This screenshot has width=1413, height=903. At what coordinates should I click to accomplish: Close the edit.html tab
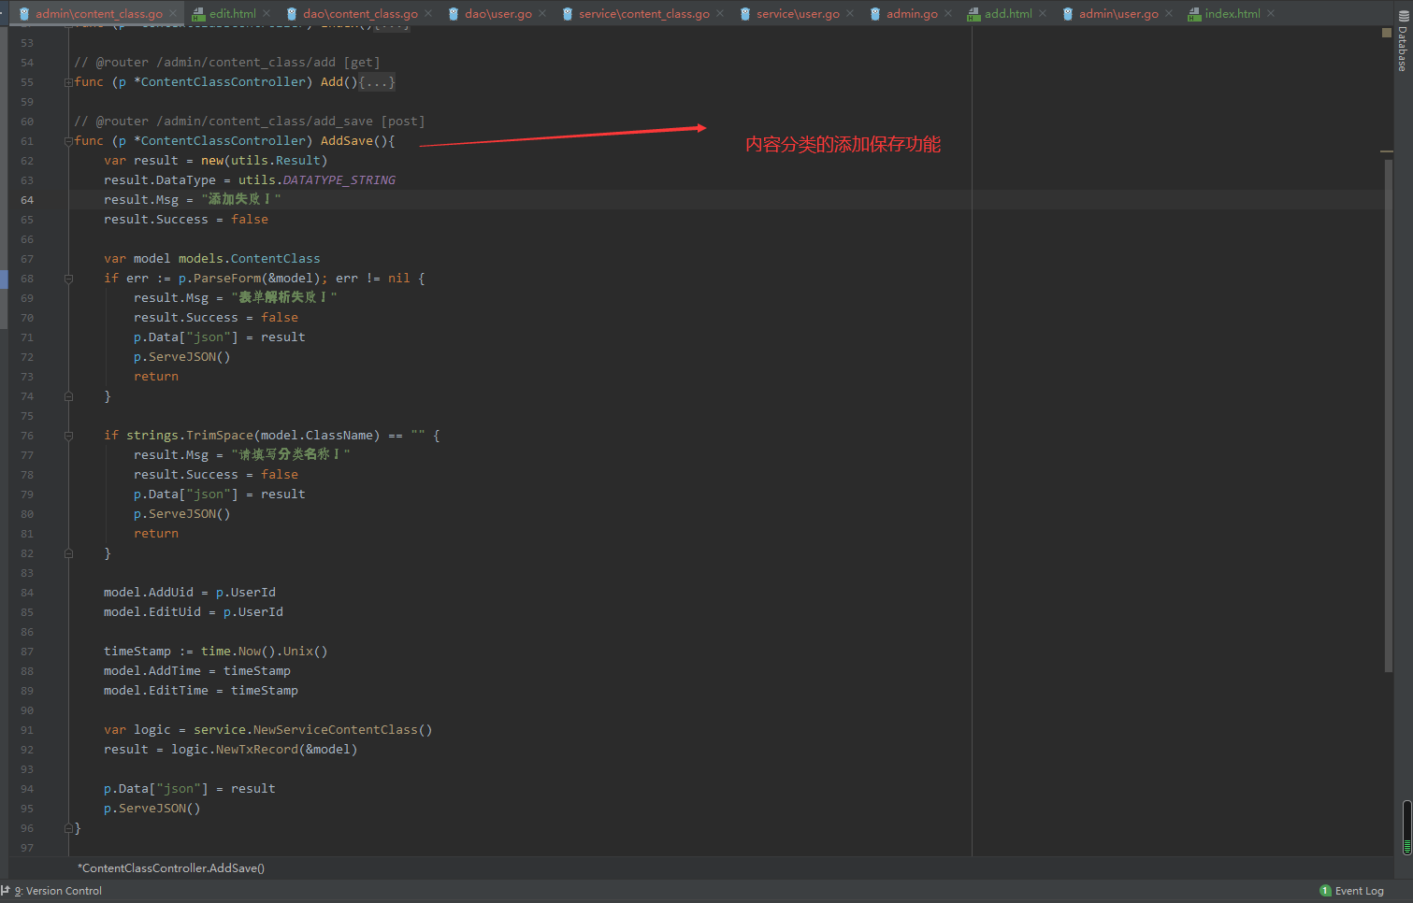pyautogui.click(x=267, y=14)
